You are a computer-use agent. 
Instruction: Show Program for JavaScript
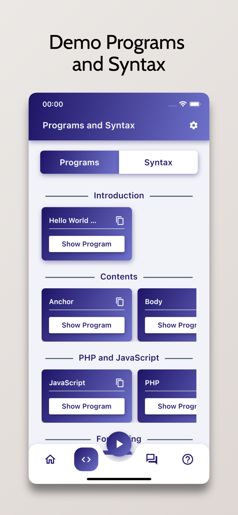click(x=87, y=406)
